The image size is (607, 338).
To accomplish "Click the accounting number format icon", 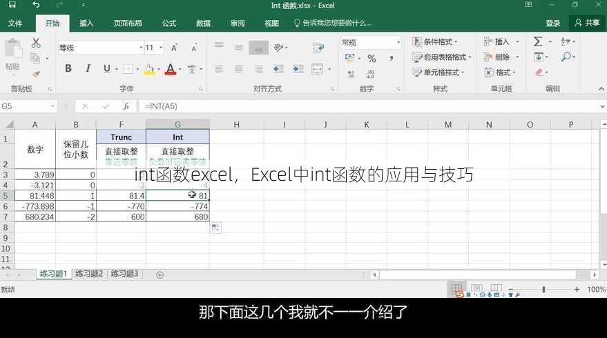I will point(349,59).
